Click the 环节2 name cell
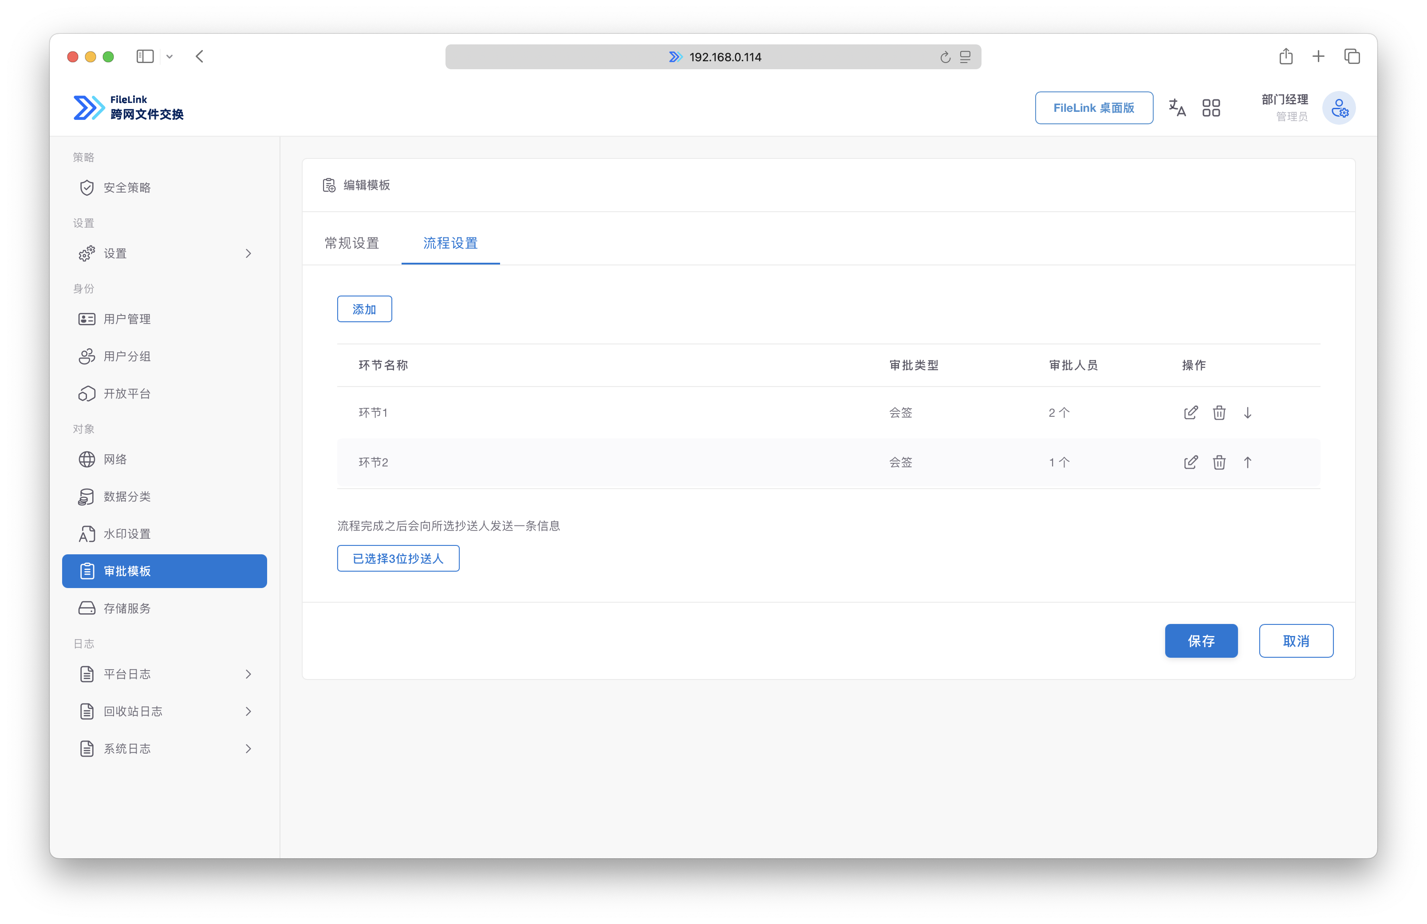This screenshot has width=1427, height=924. click(x=373, y=462)
